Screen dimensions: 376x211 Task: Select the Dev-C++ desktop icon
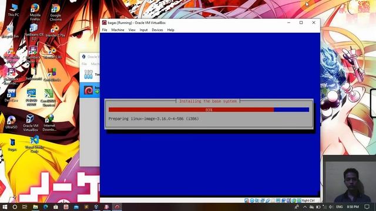coord(11,96)
